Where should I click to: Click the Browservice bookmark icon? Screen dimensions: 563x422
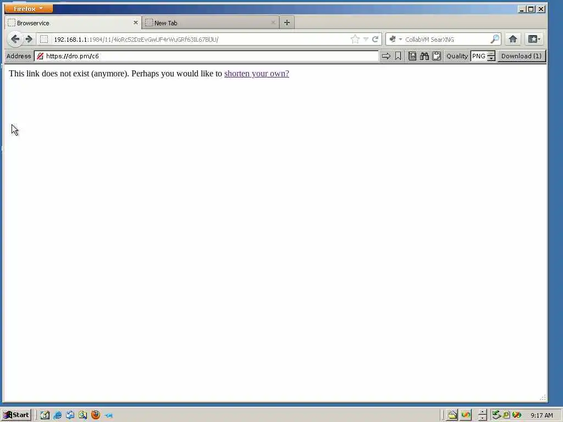(x=398, y=56)
